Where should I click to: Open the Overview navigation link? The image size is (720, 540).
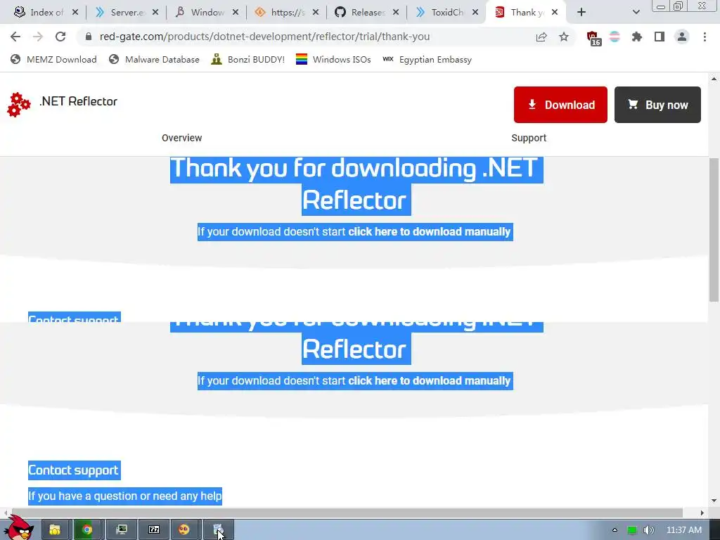(182, 138)
